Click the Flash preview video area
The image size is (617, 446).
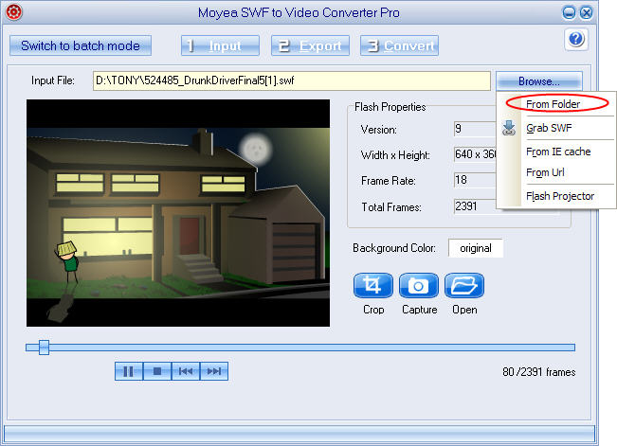tap(178, 213)
